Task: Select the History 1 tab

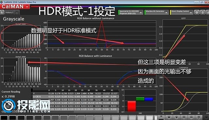Action: (9, 12)
